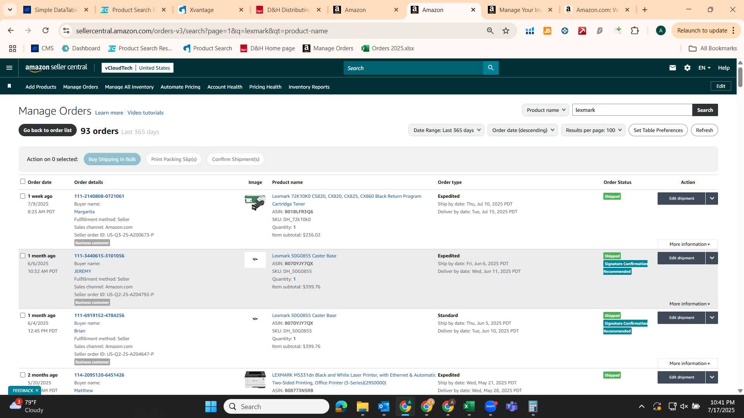Screen dimensions: 744x418
Task: Open Zoom from the taskbar
Action: (491, 406)
